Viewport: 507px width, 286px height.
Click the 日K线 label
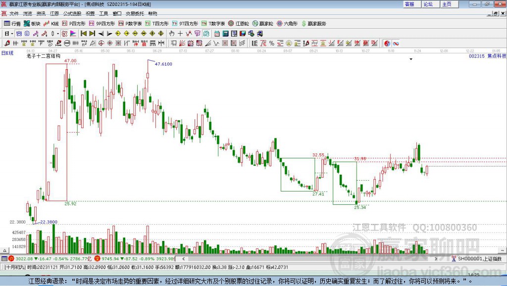point(7,53)
